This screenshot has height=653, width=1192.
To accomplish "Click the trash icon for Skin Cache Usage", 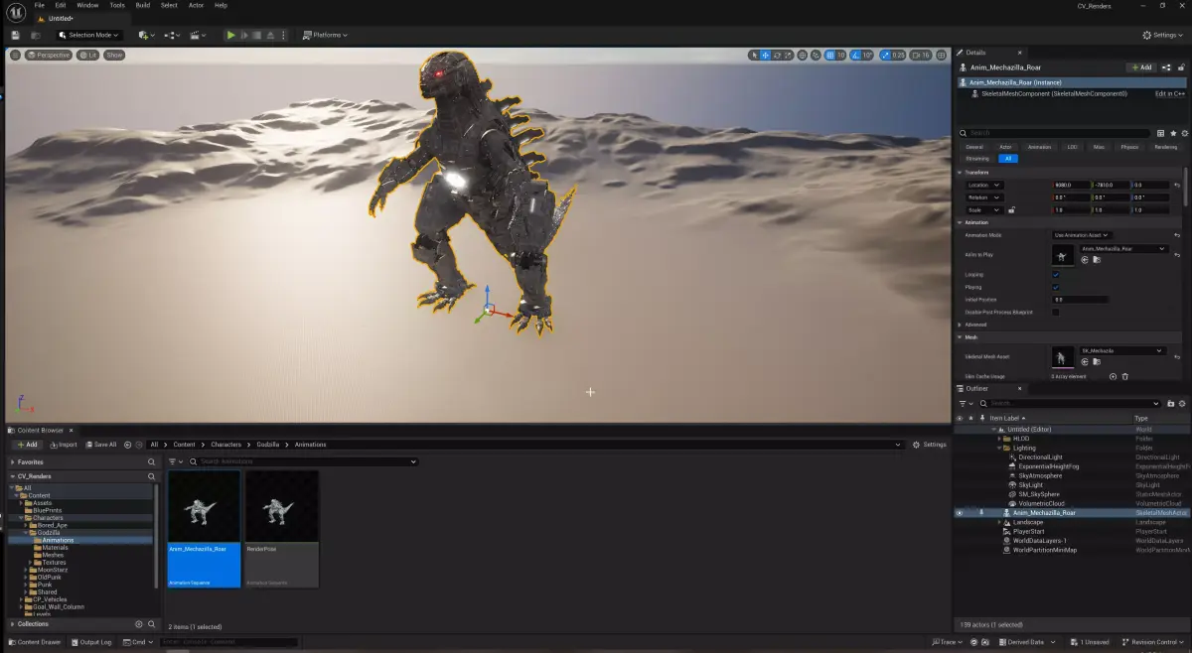I will coord(1125,377).
